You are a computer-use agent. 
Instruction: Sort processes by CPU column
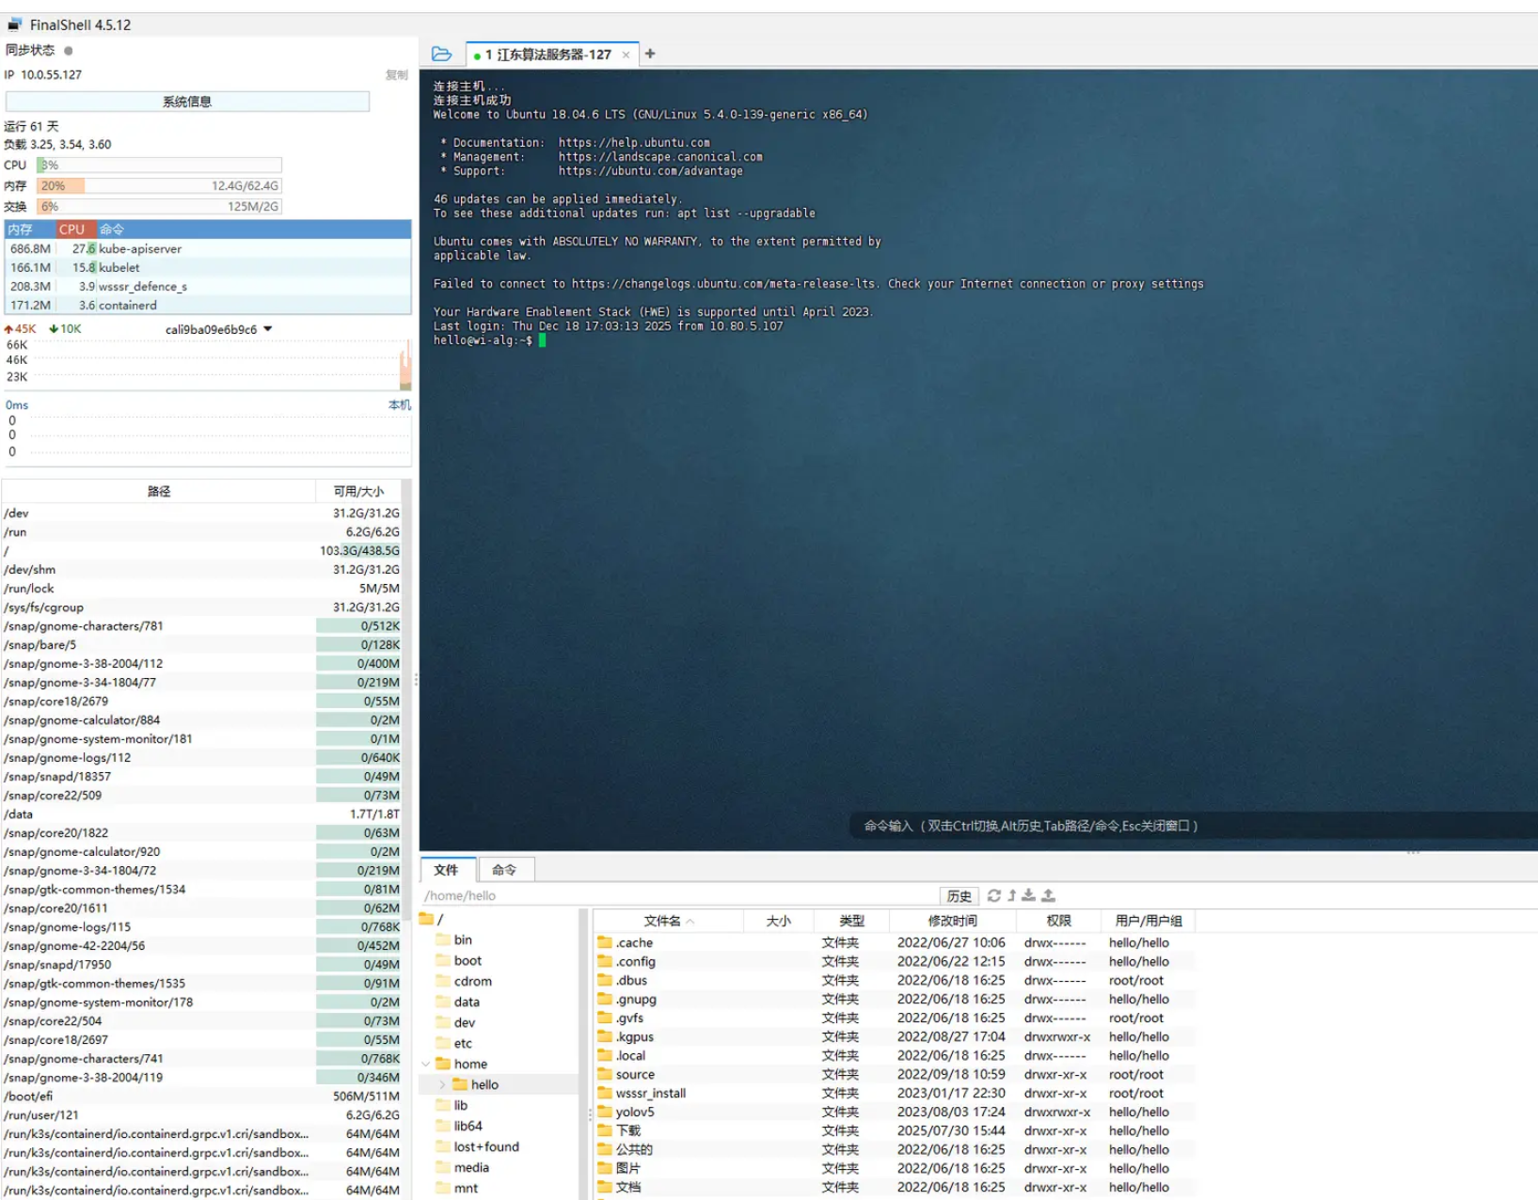coord(74,229)
